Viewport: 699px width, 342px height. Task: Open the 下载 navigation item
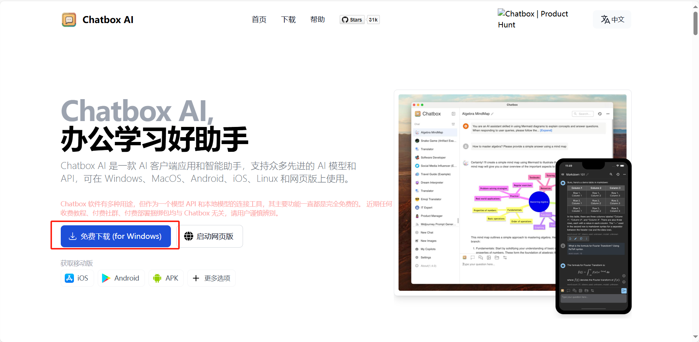point(288,20)
